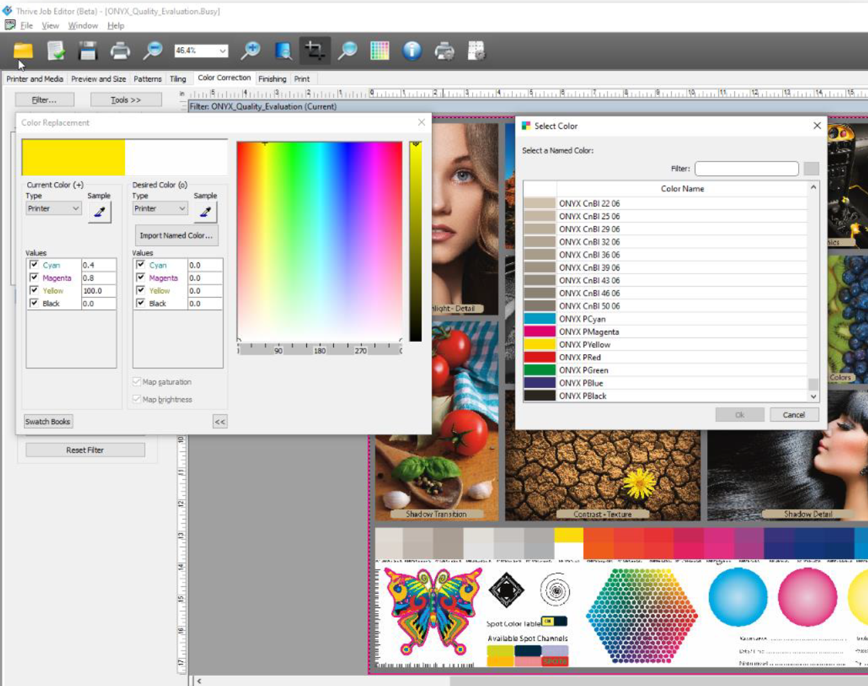The image size is (868, 686).
Task: Select ONYX PMagenta color swatch
Action: tap(539, 332)
